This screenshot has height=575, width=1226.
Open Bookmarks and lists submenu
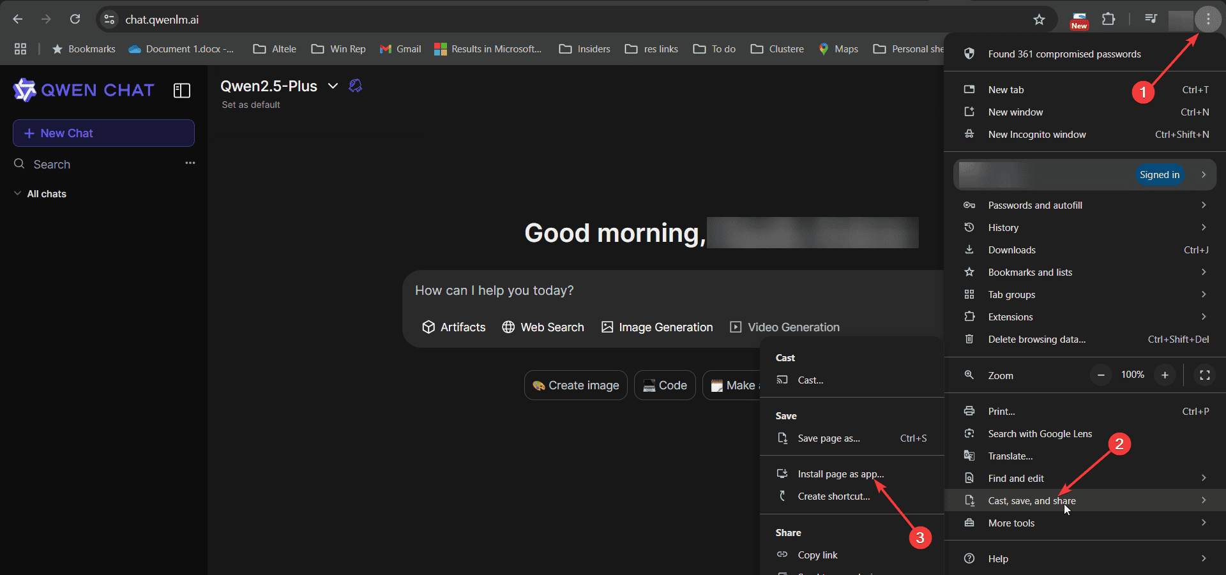(1085, 272)
